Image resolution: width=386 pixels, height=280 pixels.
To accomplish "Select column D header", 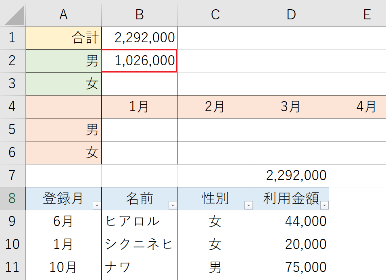I will (x=291, y=15).
